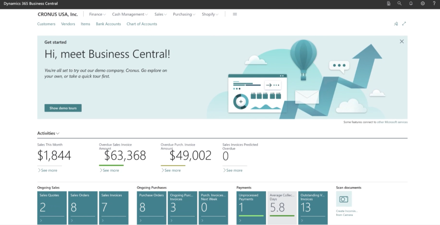Expand the Finance dropdown menu
Image resolution: width=440 pixels, height=225 pixels.
98,14
